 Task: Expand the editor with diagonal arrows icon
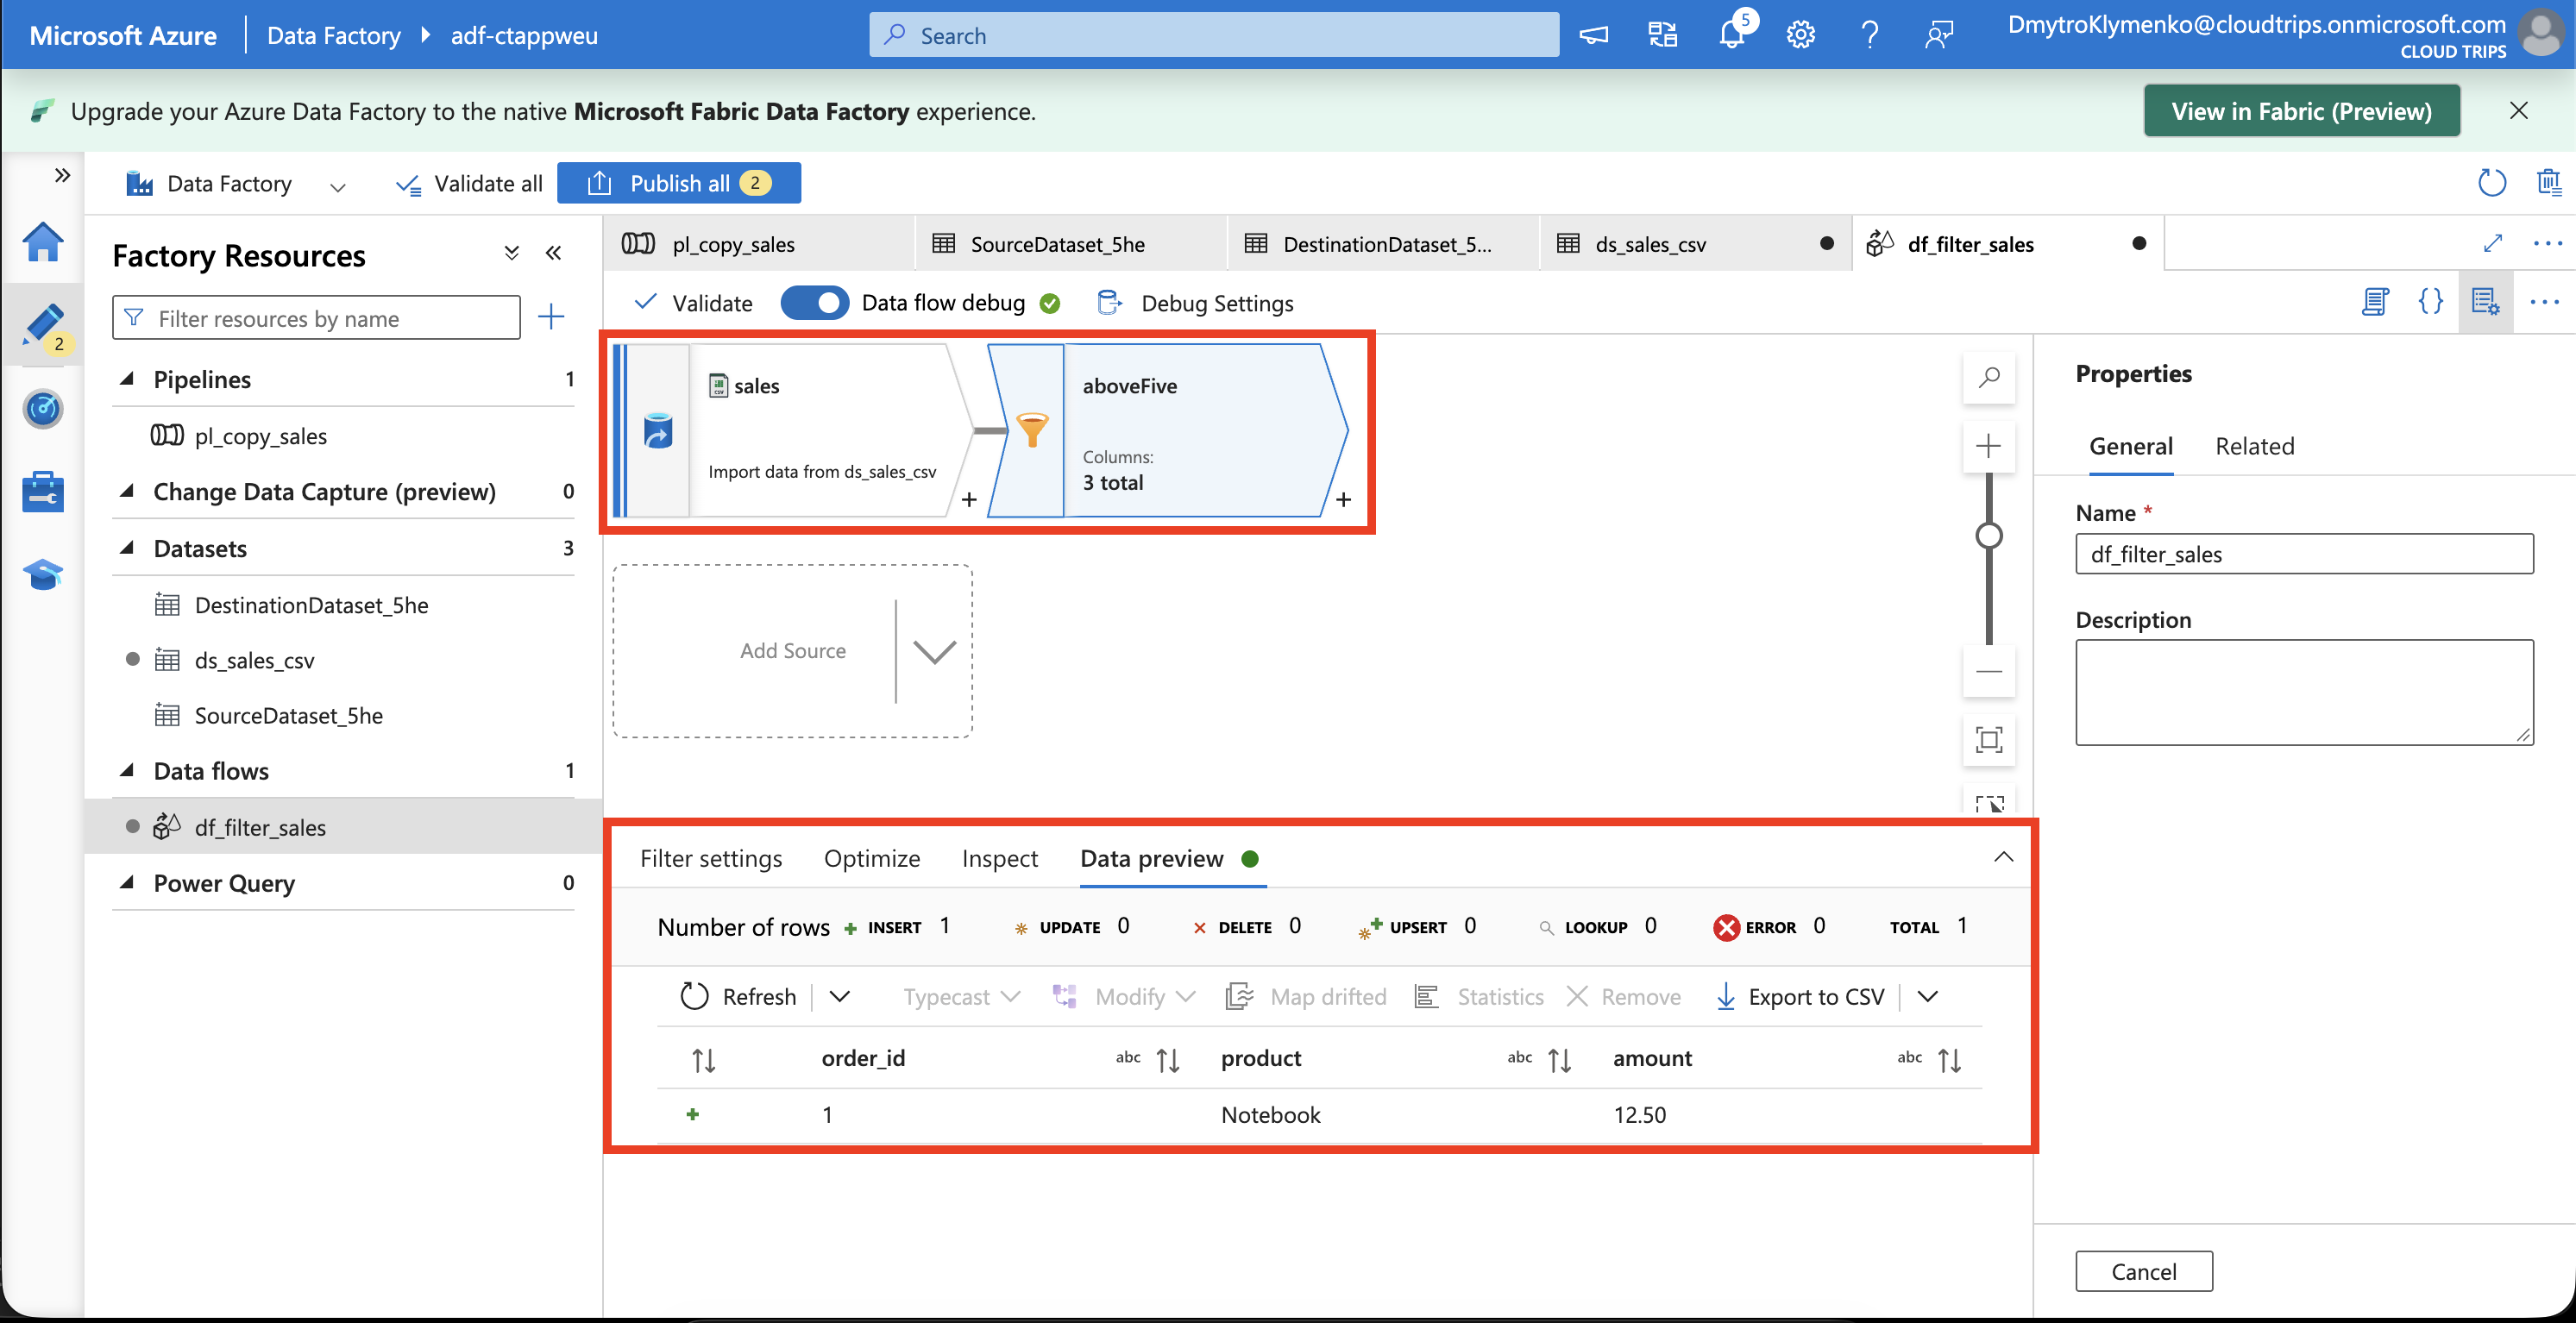click(x=2493, y=243)
